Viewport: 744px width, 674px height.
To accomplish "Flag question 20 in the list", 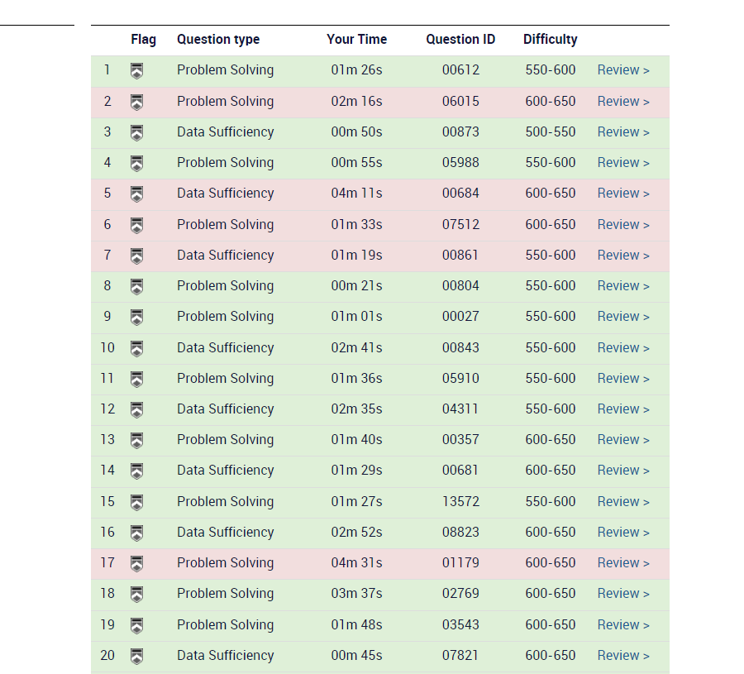I will tap(137, 656).
